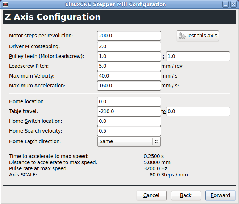Cancel the configuration wizard
The image size is (239, 204).
pyautogui.click(x=151, y=195)
